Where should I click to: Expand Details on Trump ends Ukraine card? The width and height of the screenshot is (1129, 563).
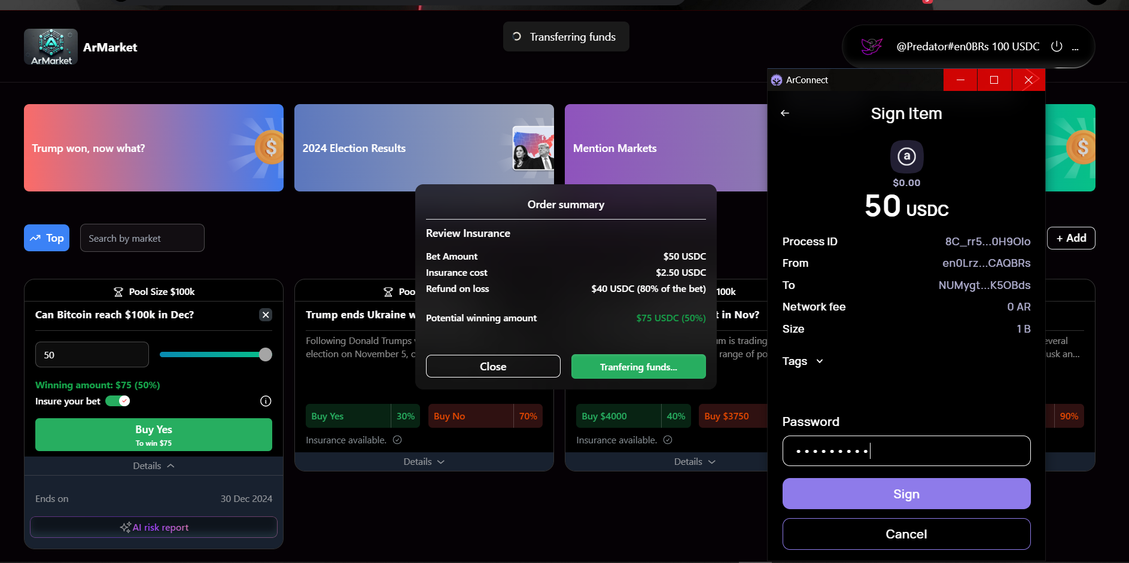point(424,462)
